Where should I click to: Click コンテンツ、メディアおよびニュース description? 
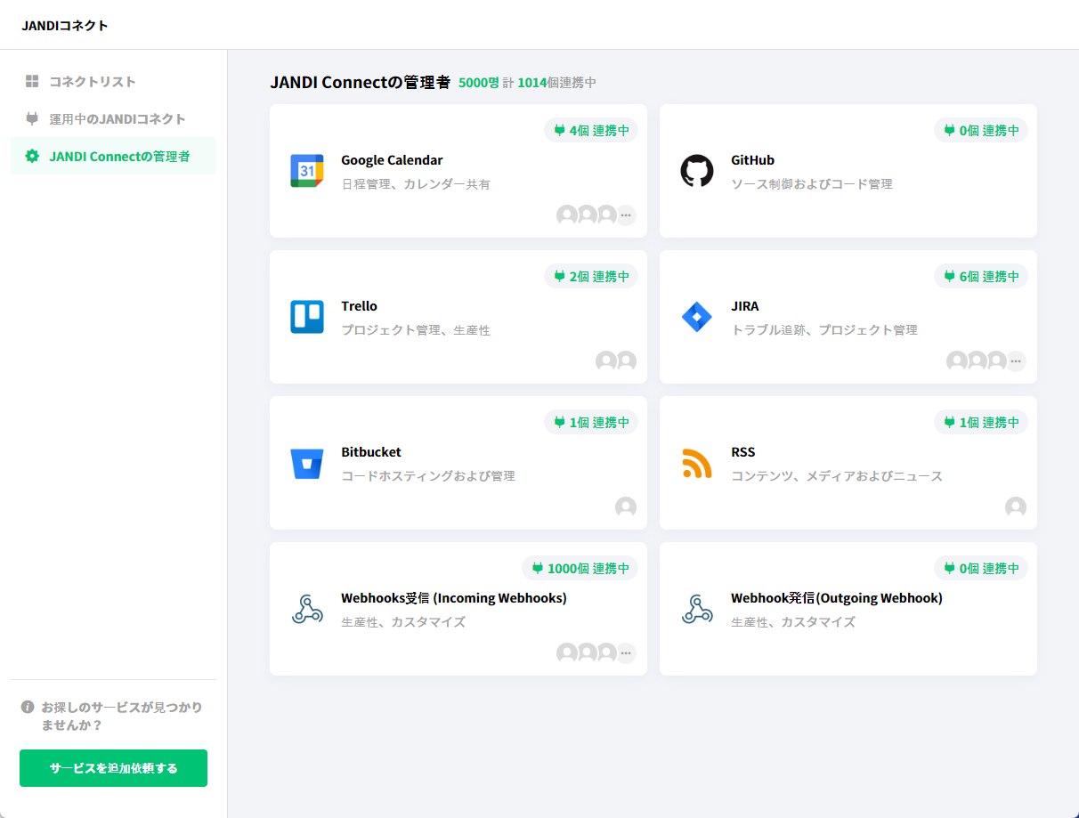pos(837,476)
